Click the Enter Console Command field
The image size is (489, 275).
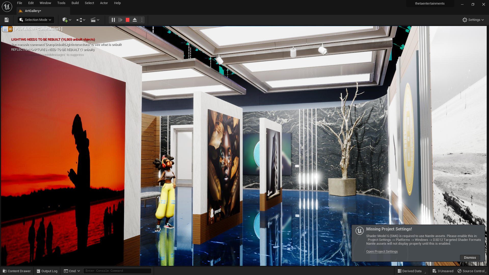[117, 271]
